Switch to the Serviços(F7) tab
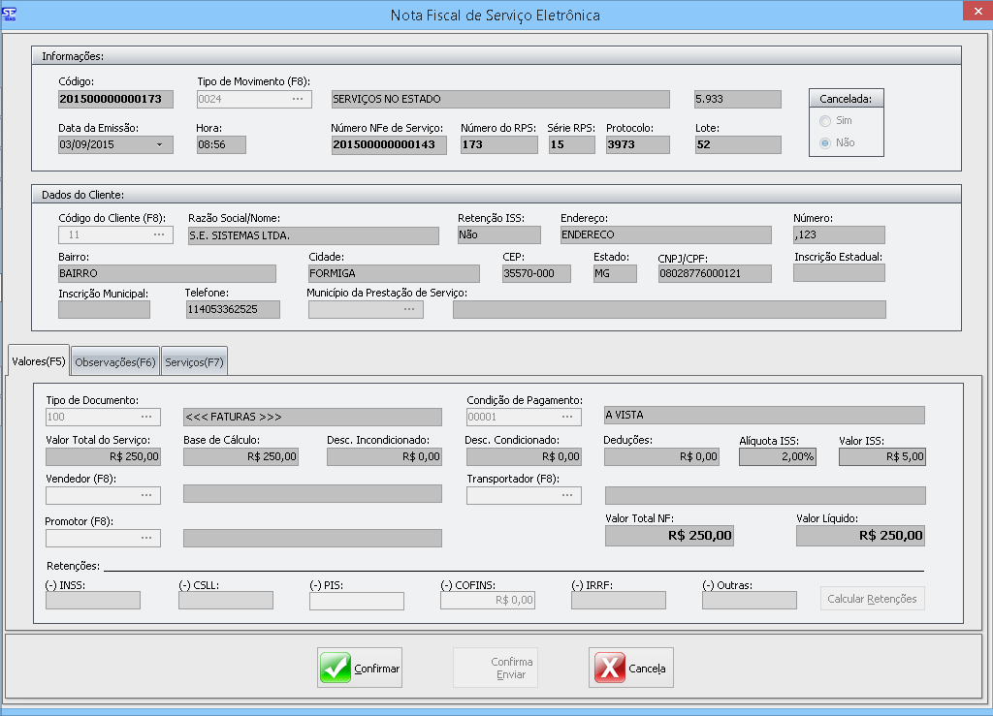This screenshot has width=993, height=716. 194,361
